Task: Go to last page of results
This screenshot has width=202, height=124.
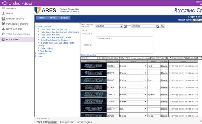Action: 103,58
